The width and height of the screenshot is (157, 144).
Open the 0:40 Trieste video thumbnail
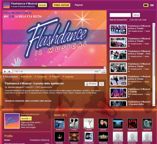click(118, 42)
